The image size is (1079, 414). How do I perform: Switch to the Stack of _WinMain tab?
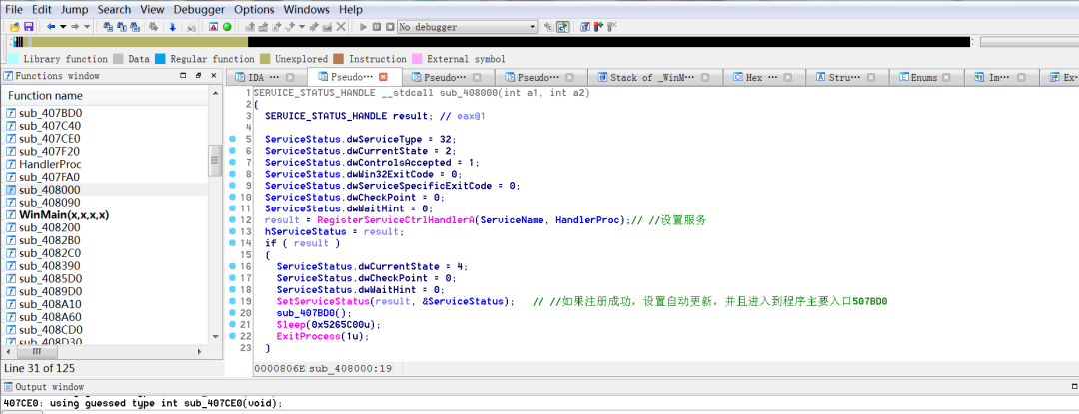coord(644,77)
